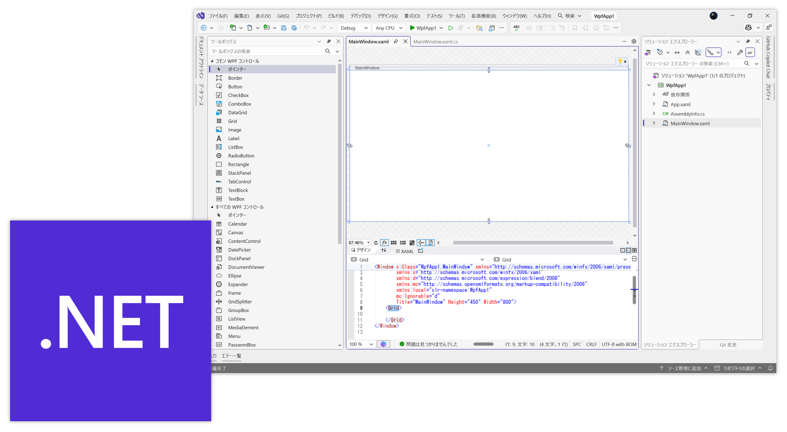The width and height of the screenshot is (787, 432).
Task: Click Start Without Debugging outline play icon
Action: (450, 28)
